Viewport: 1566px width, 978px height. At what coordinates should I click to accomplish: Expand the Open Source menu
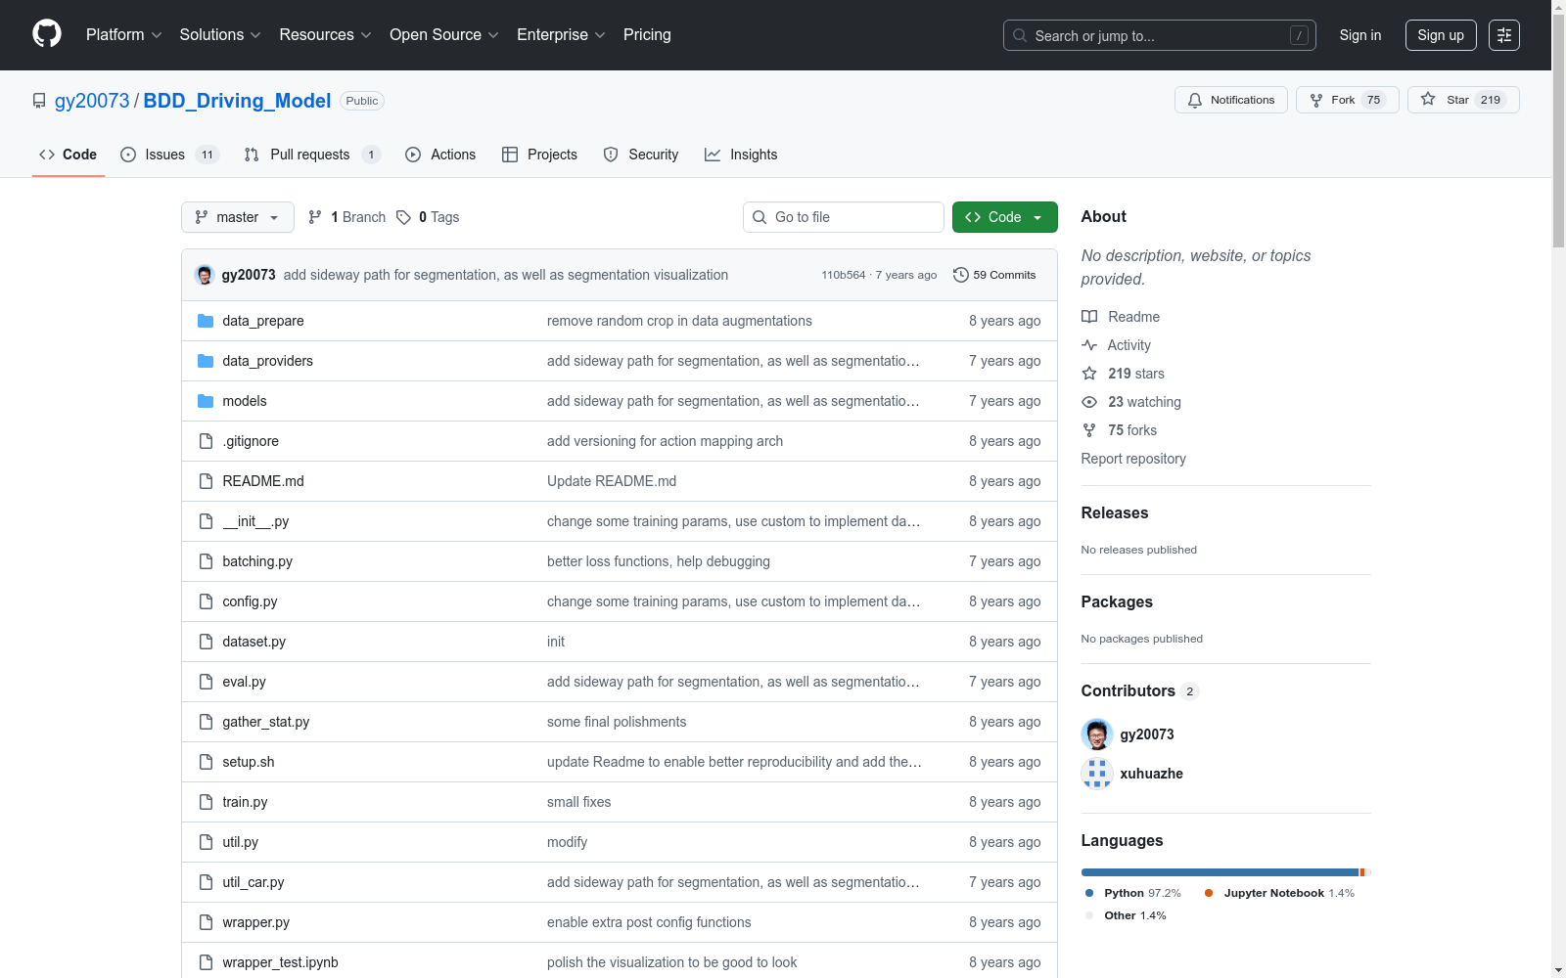click(x=444, y=35)
